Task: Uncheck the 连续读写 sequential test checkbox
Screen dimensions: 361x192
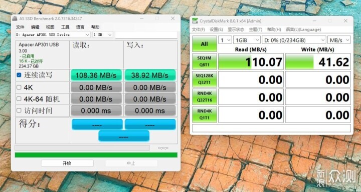Action: pos(19,75)
